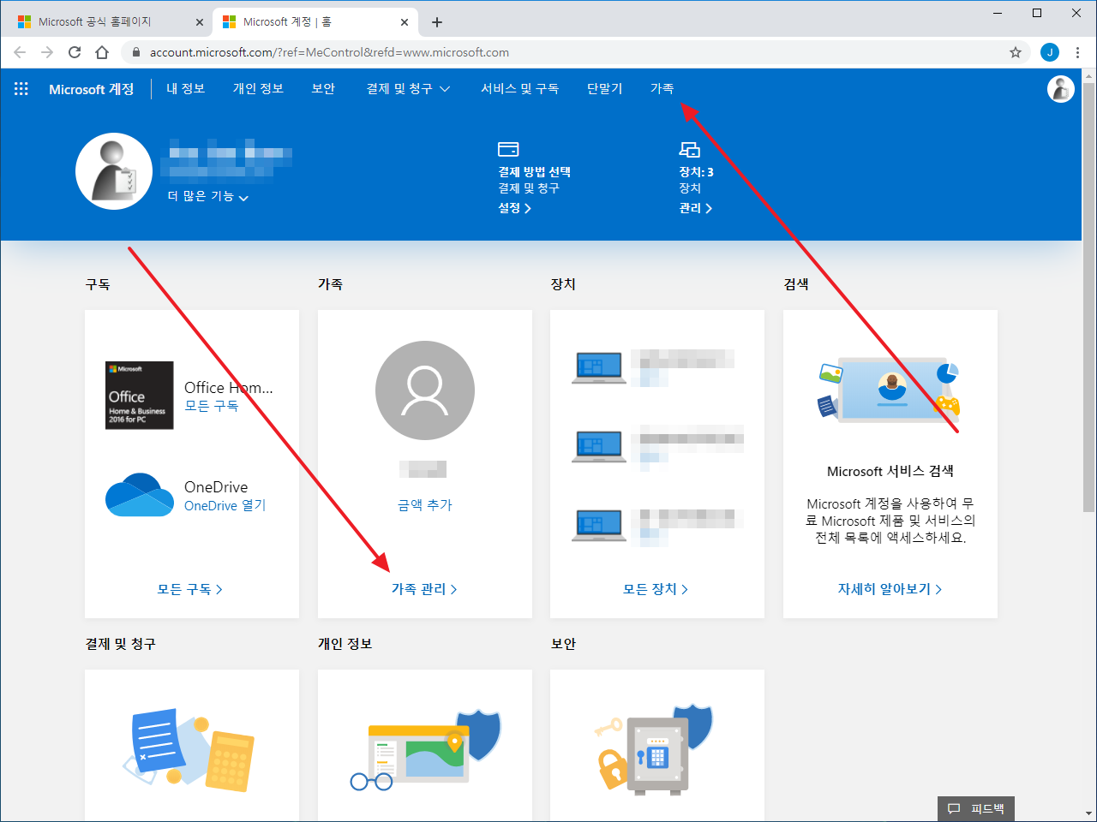The width and height of the screenshot is (1097, 822).
Task: Click the personal info illustration with glasses
Action: pos(425,750)
